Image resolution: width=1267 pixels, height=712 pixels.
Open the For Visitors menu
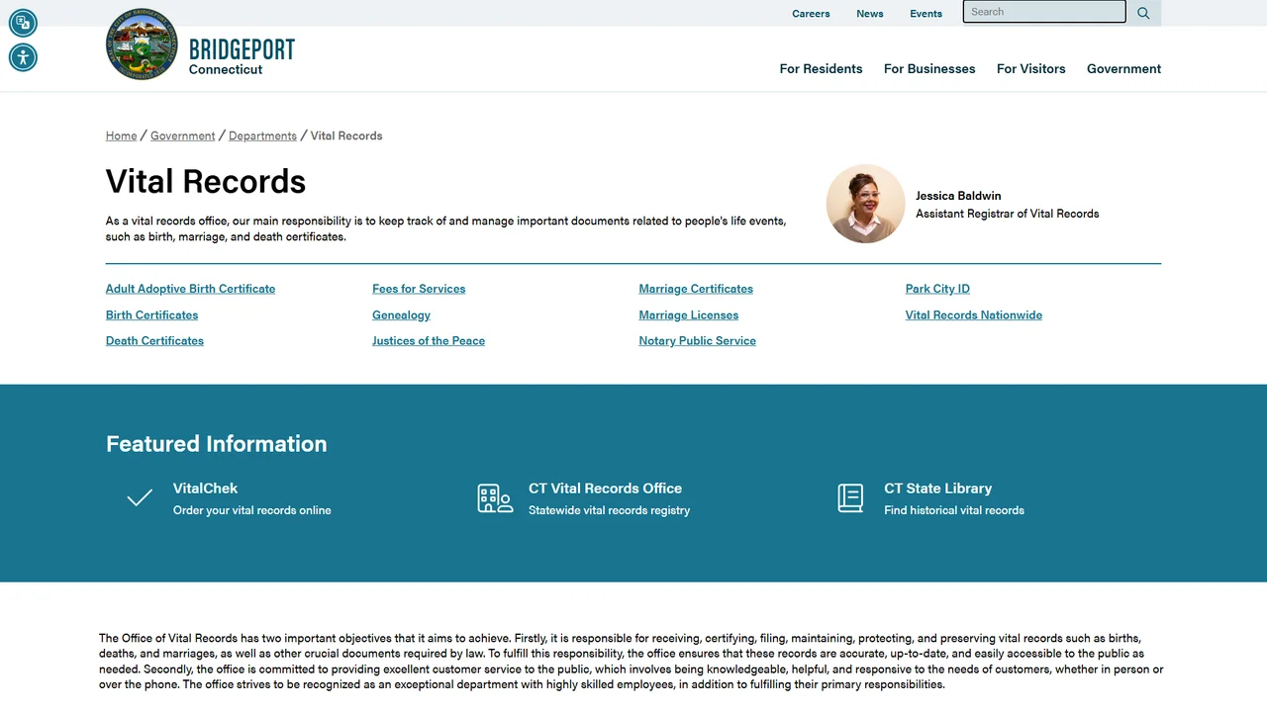coord(1030,68)
